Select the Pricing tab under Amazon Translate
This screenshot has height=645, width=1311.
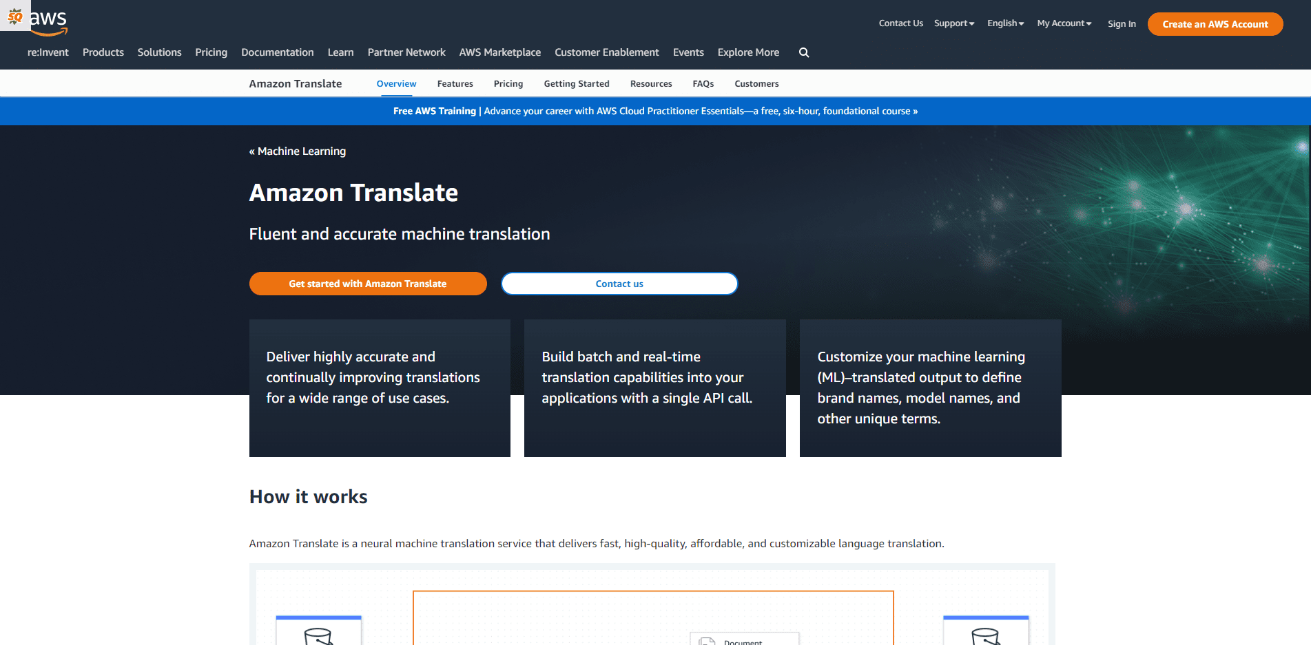(508, 83)
